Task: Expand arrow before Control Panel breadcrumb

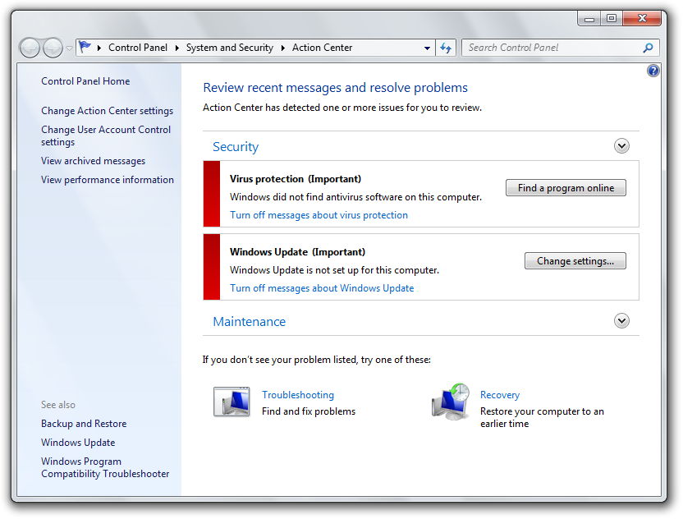Action: [x=99, y=48]
